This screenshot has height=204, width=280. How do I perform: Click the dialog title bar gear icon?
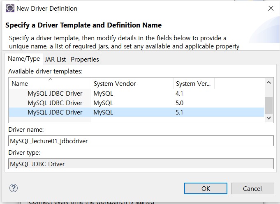[10, 8]
